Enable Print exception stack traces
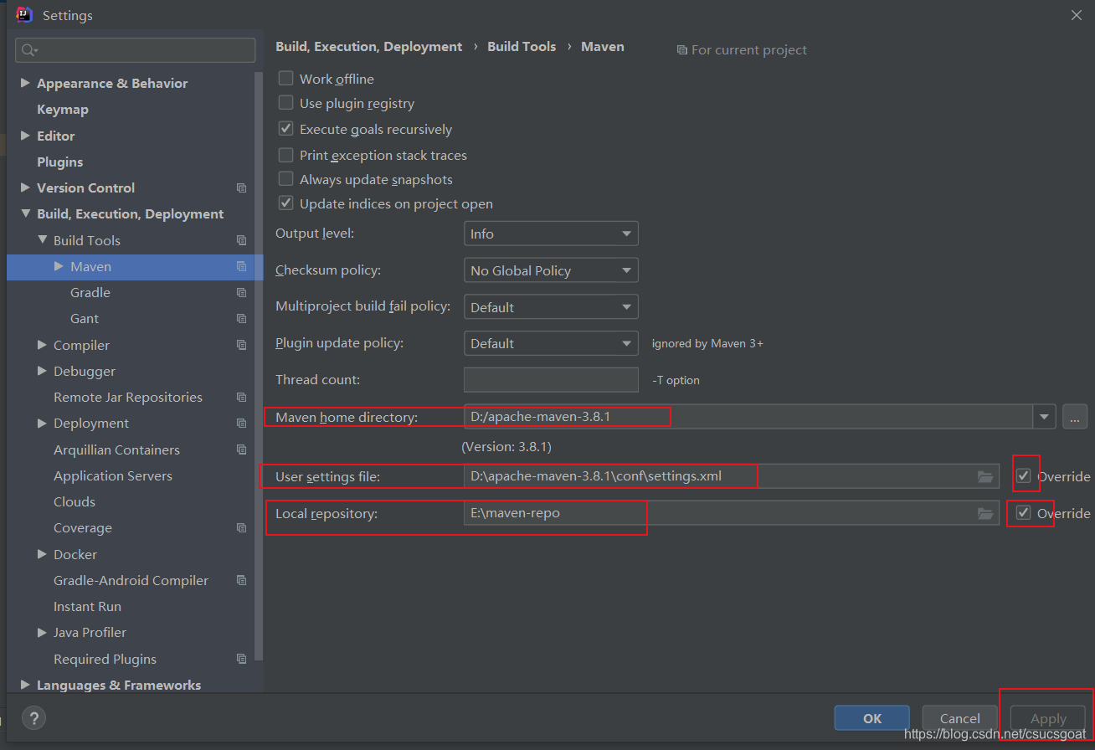1095x750 pixels. (285, 155)
